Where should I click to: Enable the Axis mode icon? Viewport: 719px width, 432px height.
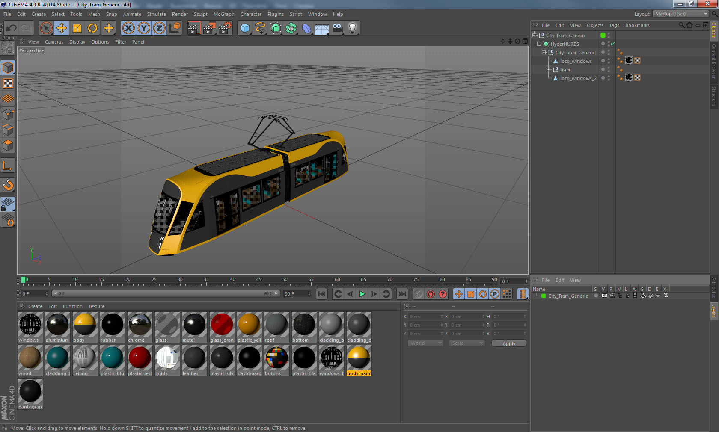(x=8, y=166)
